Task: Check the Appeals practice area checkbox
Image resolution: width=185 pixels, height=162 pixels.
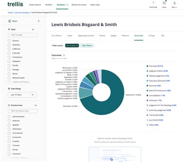Action: tap(9, 125)
